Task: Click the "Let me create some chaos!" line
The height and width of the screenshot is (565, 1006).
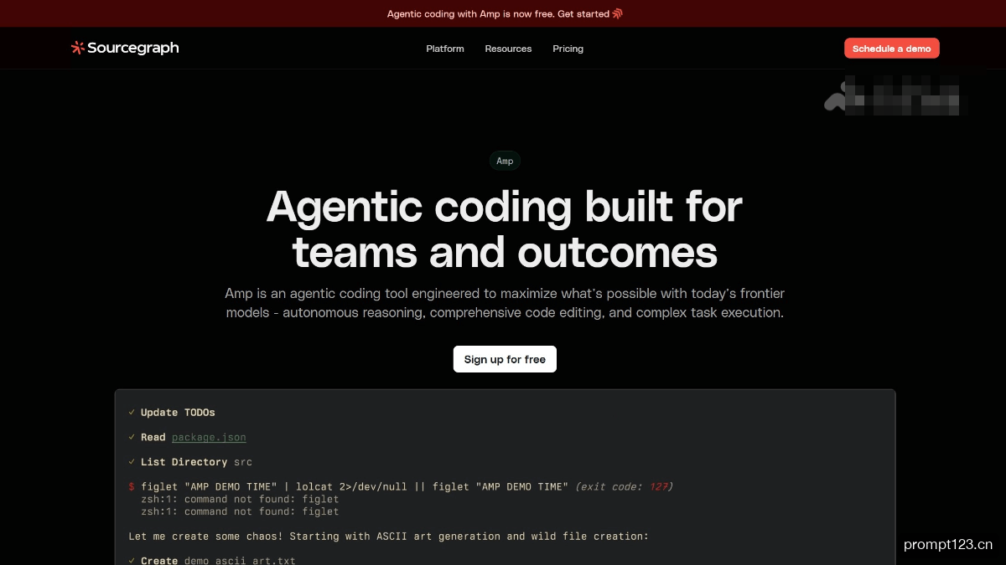Action: (x=389, y=537)
